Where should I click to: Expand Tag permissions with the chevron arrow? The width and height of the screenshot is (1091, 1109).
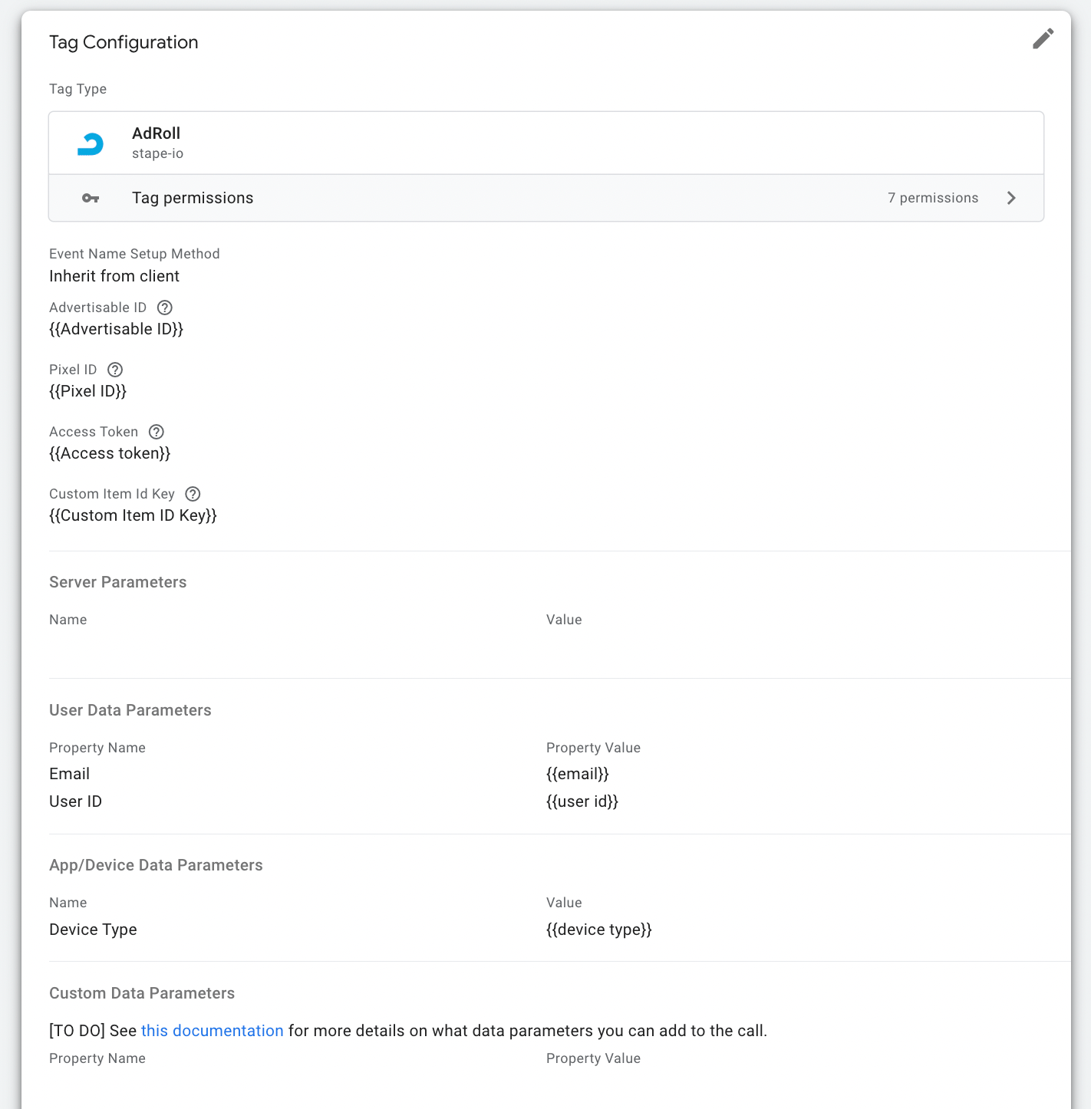coord(1011,198)
